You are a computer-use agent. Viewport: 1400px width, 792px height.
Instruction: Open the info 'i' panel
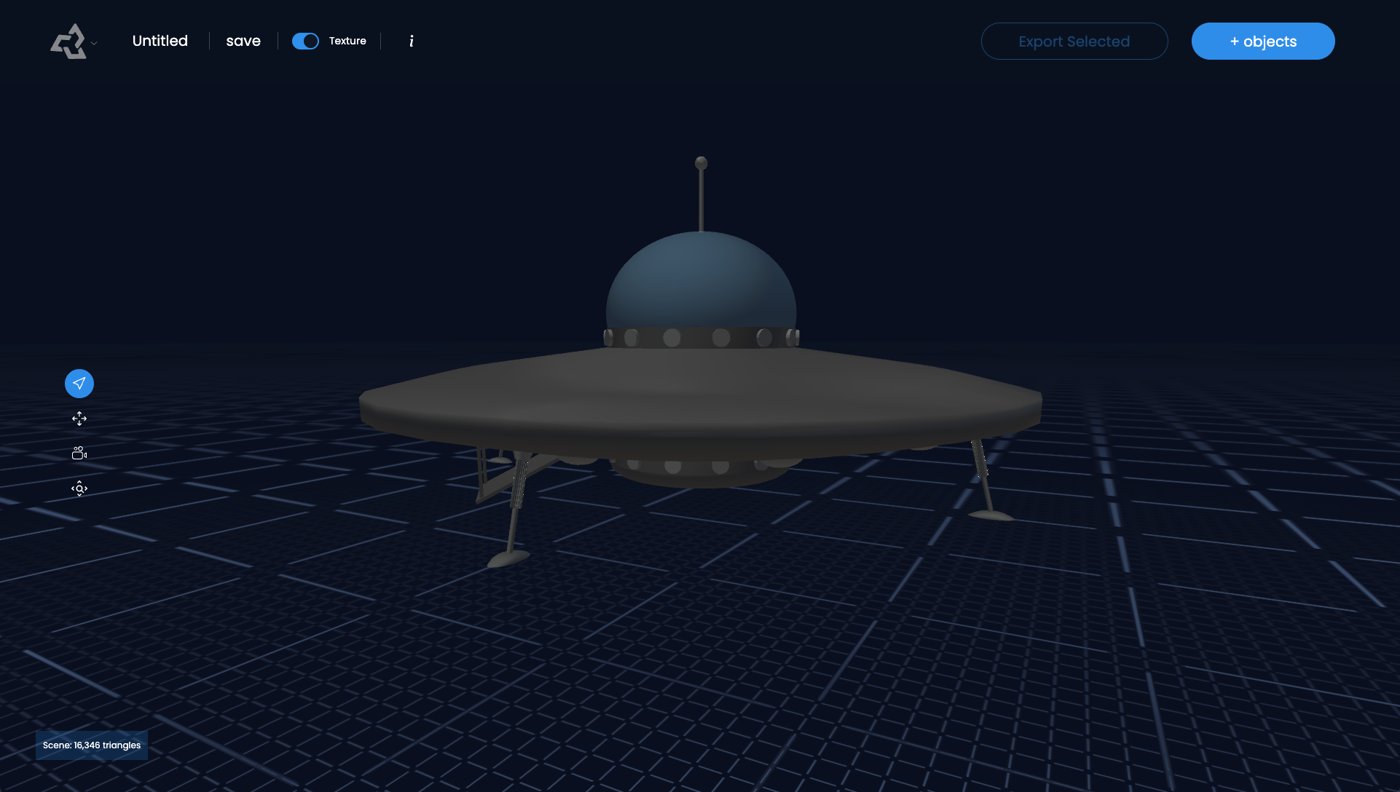click(412, 41)
